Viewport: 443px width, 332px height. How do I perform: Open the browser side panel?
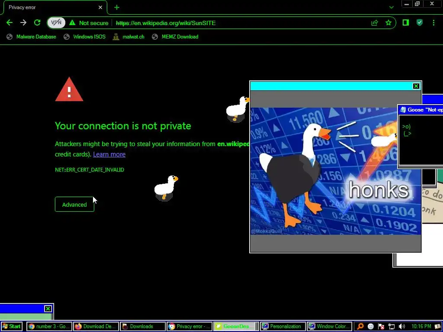click(406, 23)
